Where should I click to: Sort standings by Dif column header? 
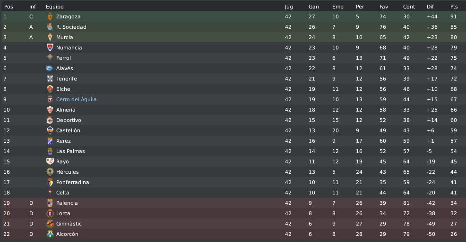(430, 7)
